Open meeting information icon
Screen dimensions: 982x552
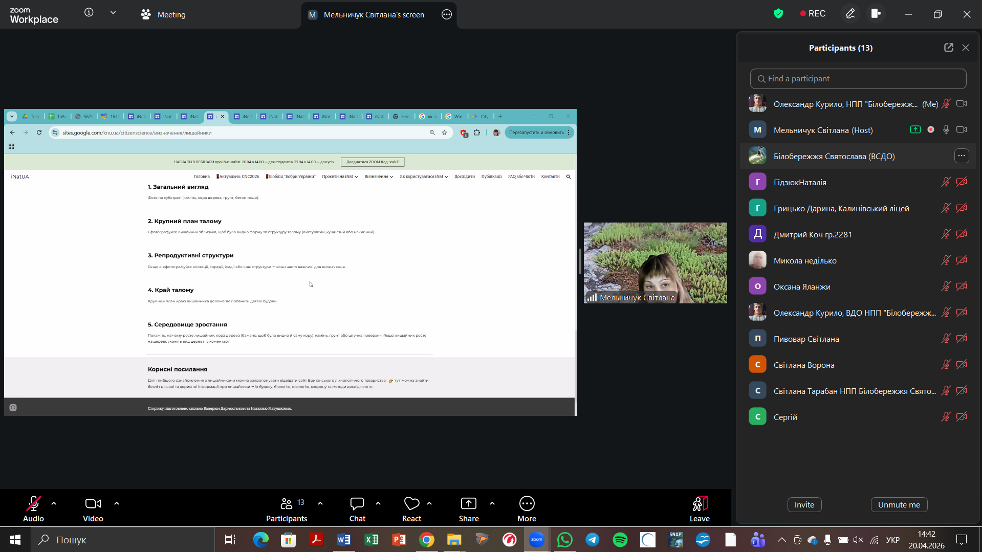pyautogui.click(x=89, y=12)
